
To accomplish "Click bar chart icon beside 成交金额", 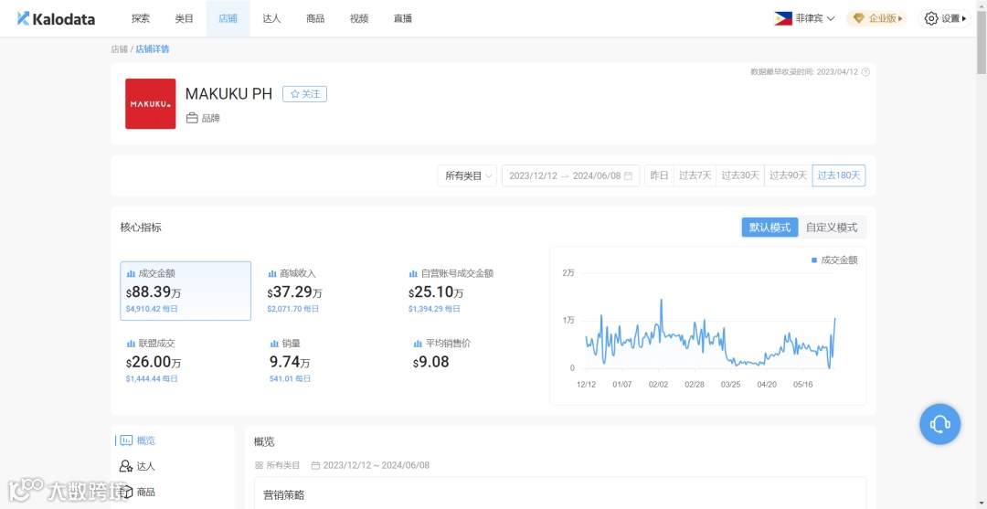I will (x=131, y=273).
